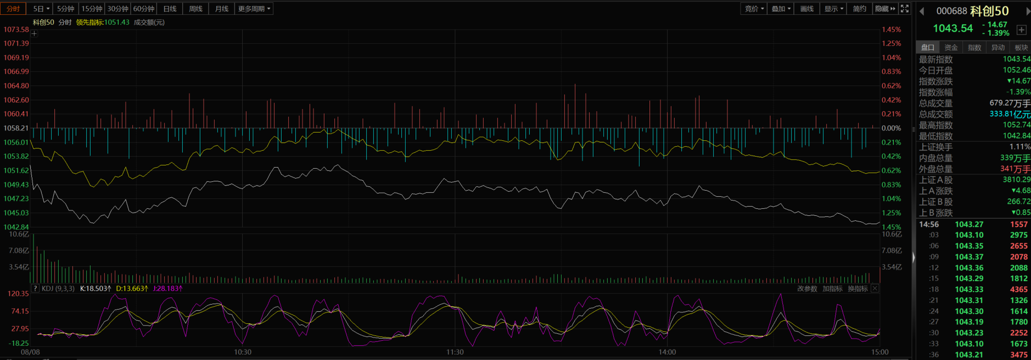
Task: Expand 更多周期 dropdown
Action: [254, 9]
